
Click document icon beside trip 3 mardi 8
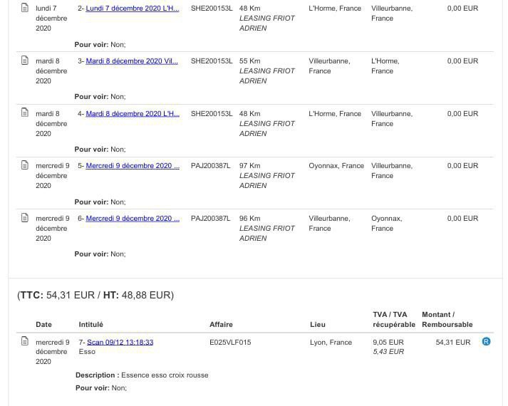[x=25, y=61]
